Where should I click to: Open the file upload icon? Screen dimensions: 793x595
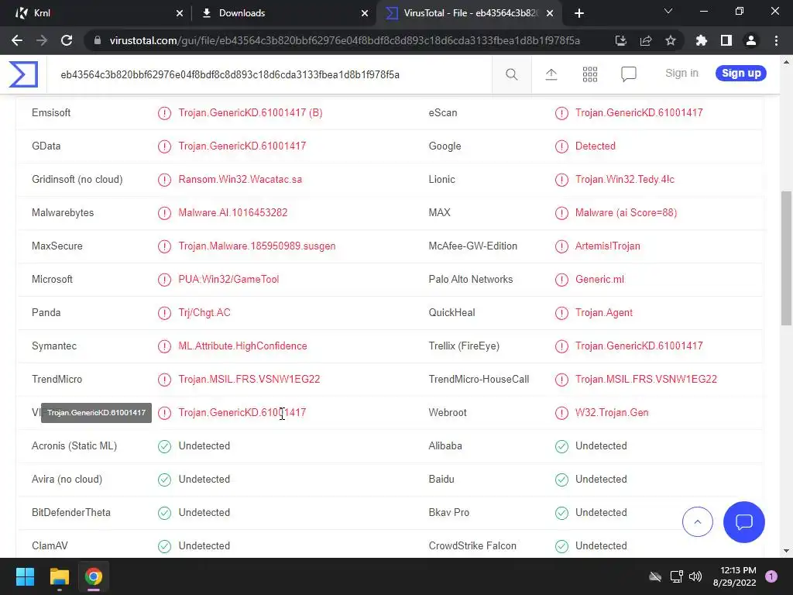pyautogui.click(x=551, y=74)
